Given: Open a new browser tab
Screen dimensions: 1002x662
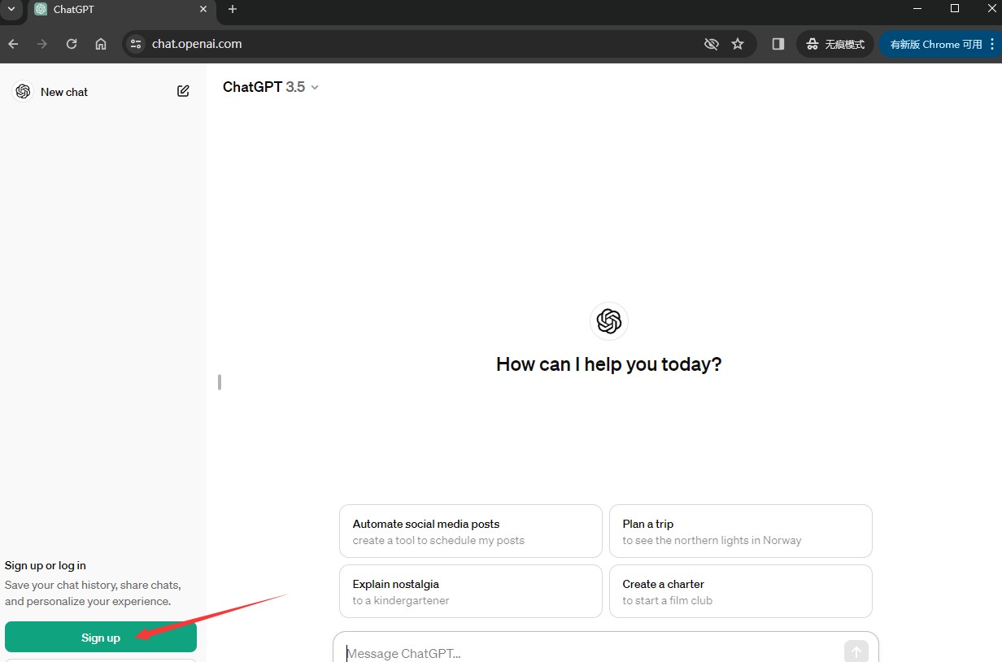Looking at the screenshot, I should pos(233,9).
